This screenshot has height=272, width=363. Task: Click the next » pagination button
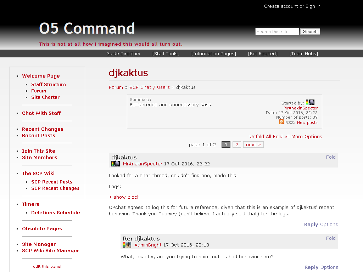click(253, 144)
